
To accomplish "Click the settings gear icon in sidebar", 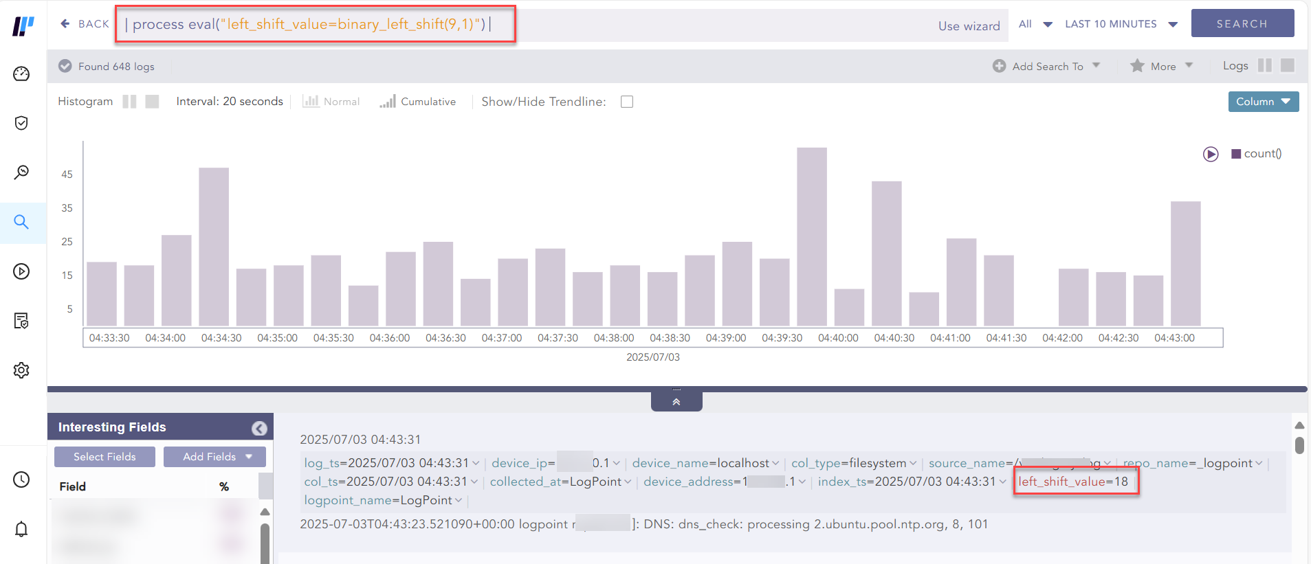I will pos(21,370).
